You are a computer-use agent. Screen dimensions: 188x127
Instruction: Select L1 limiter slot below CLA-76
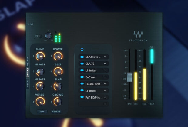(93, 70)
